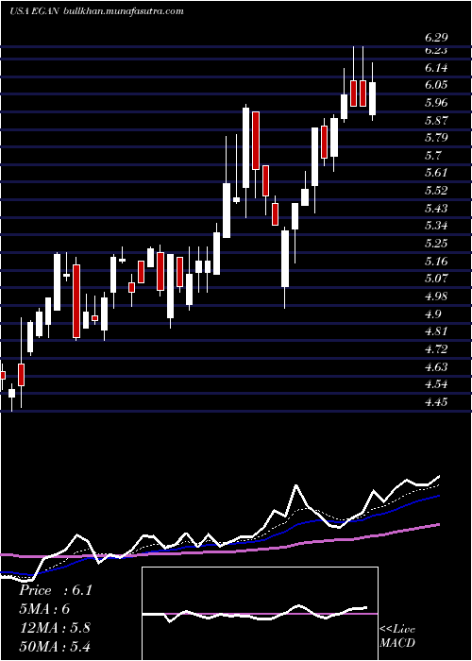
Task: Click the 'USA EGAN bullkhan.munafasutra.com' header text
Action: pyautogui.click(x=96, y=11)
